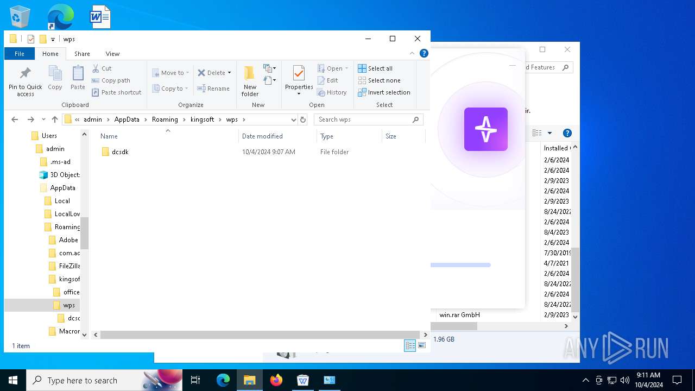Open the Recycle Bin desktop icon
This screenshot has width=695, height=391.
click(x=20, y=16)
